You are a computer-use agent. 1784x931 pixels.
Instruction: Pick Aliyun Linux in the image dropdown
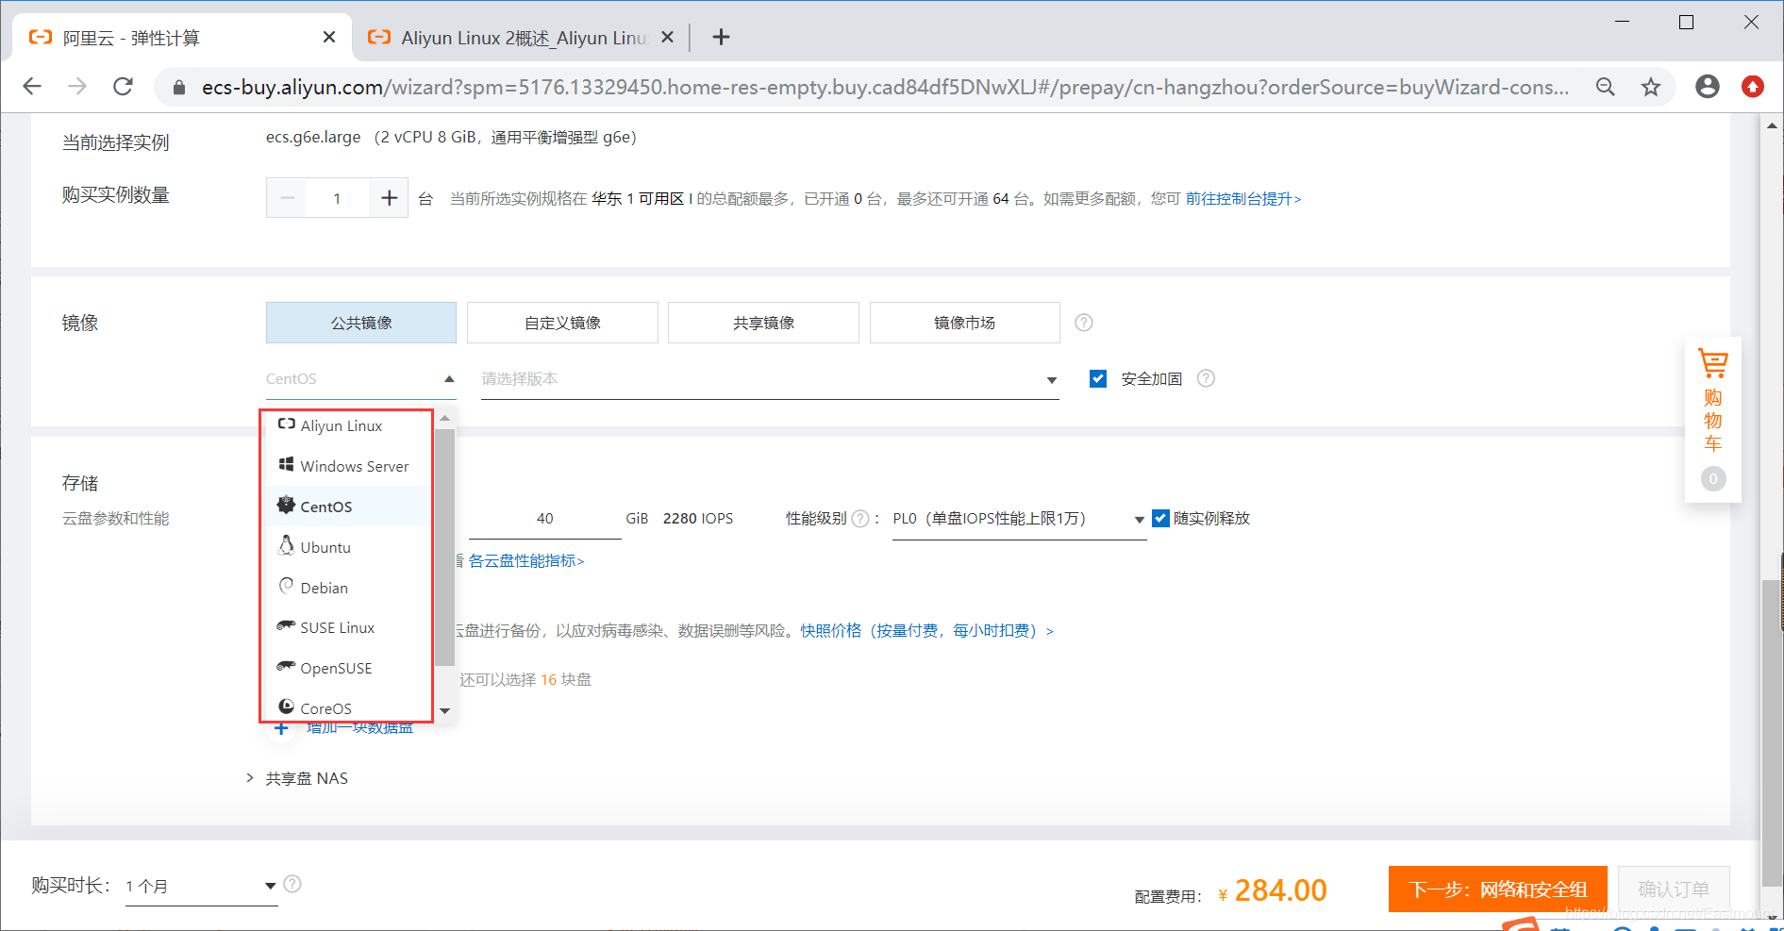(x=342, y=425)
